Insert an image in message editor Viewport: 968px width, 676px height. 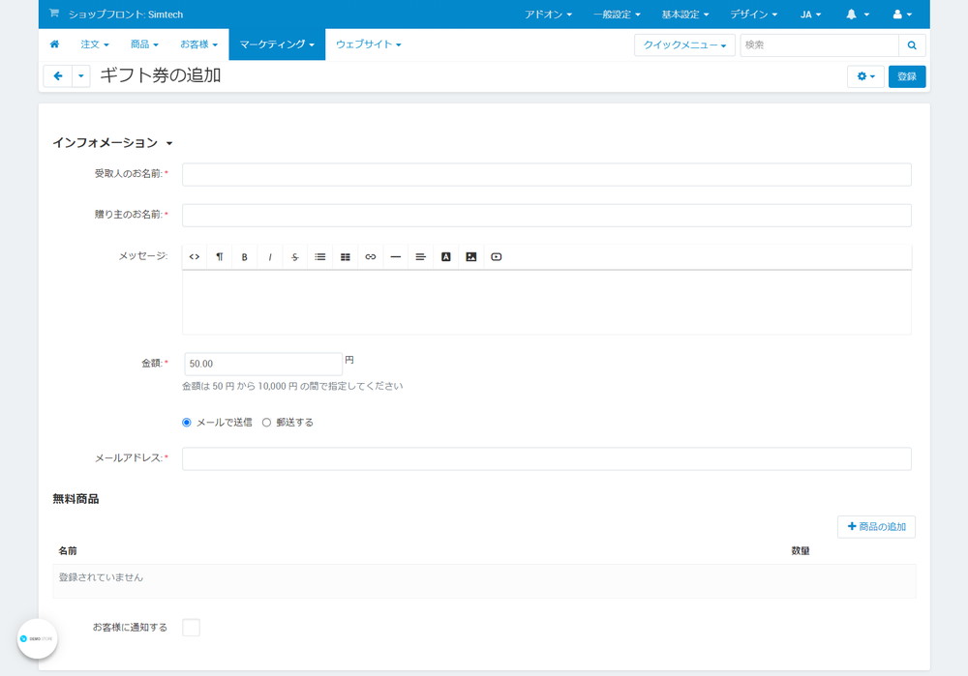coord(471,257)
